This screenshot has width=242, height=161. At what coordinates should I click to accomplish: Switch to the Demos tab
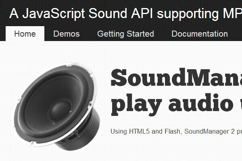(x=67, y=33)
